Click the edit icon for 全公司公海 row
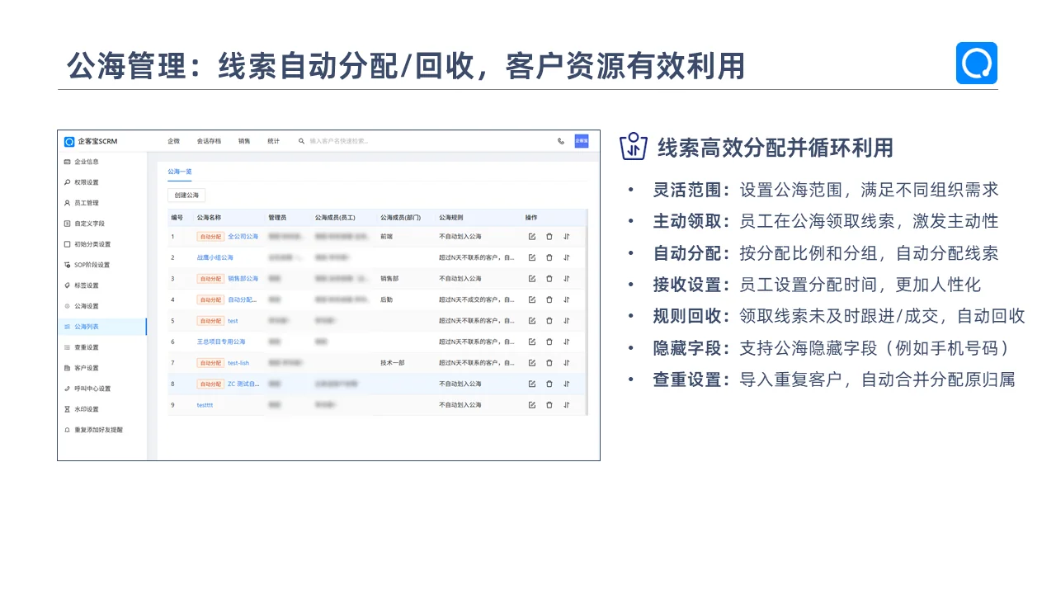The width and height of the screenshot is (1056, 594). click(x=532, y=237)
